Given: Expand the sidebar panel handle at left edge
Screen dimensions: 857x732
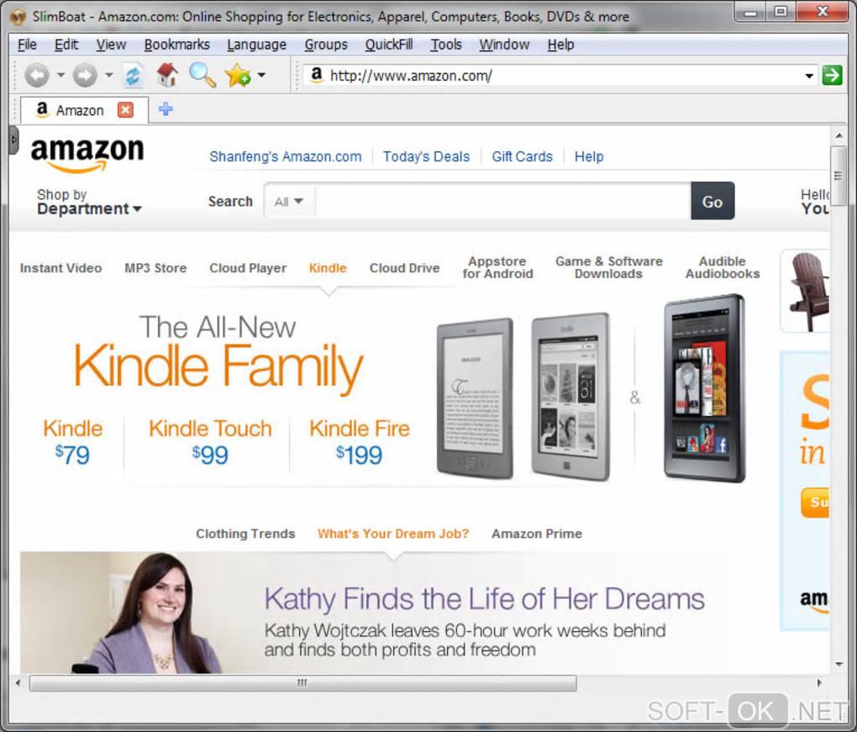Looking at the screenshot, I should coord(13,140).
